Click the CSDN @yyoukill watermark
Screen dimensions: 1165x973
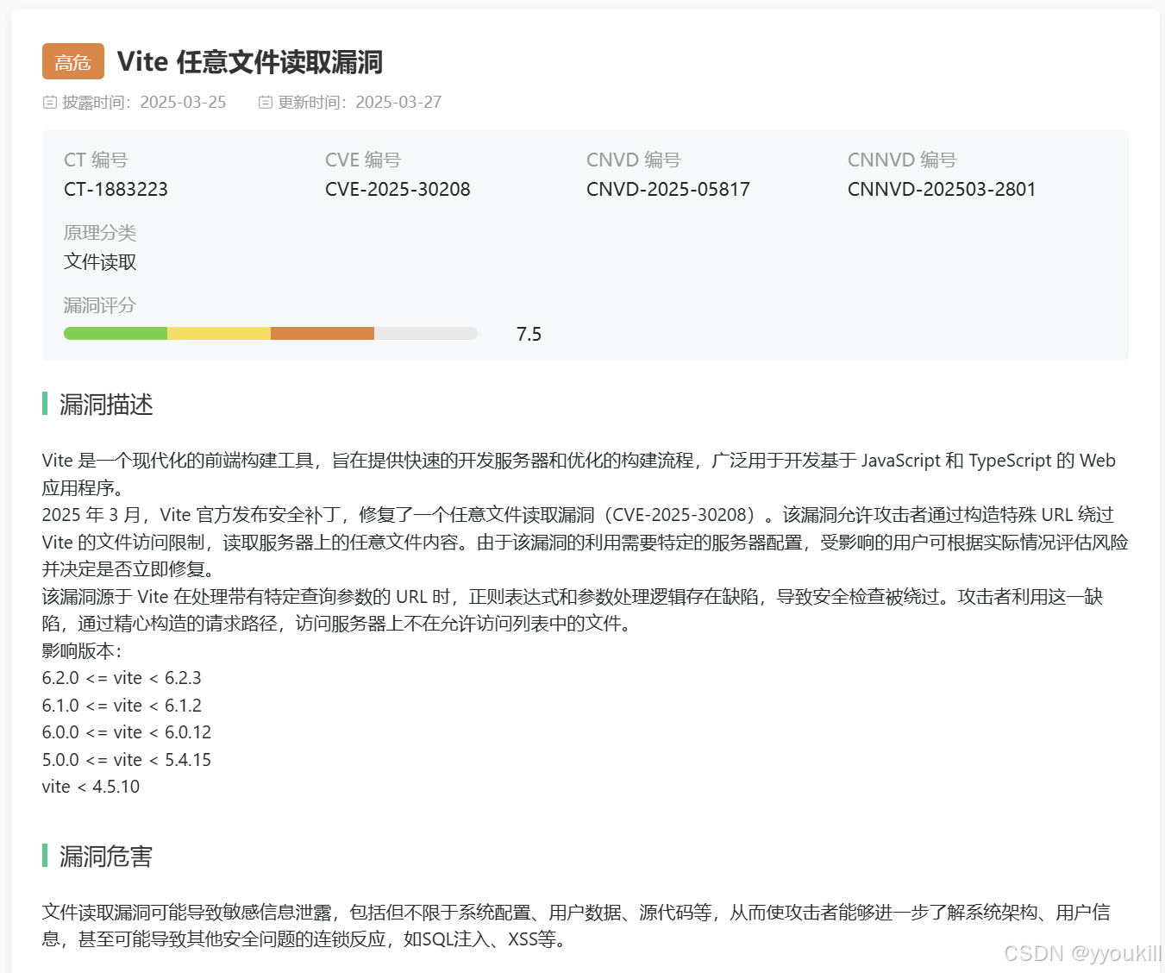(x=1080, y=954)
